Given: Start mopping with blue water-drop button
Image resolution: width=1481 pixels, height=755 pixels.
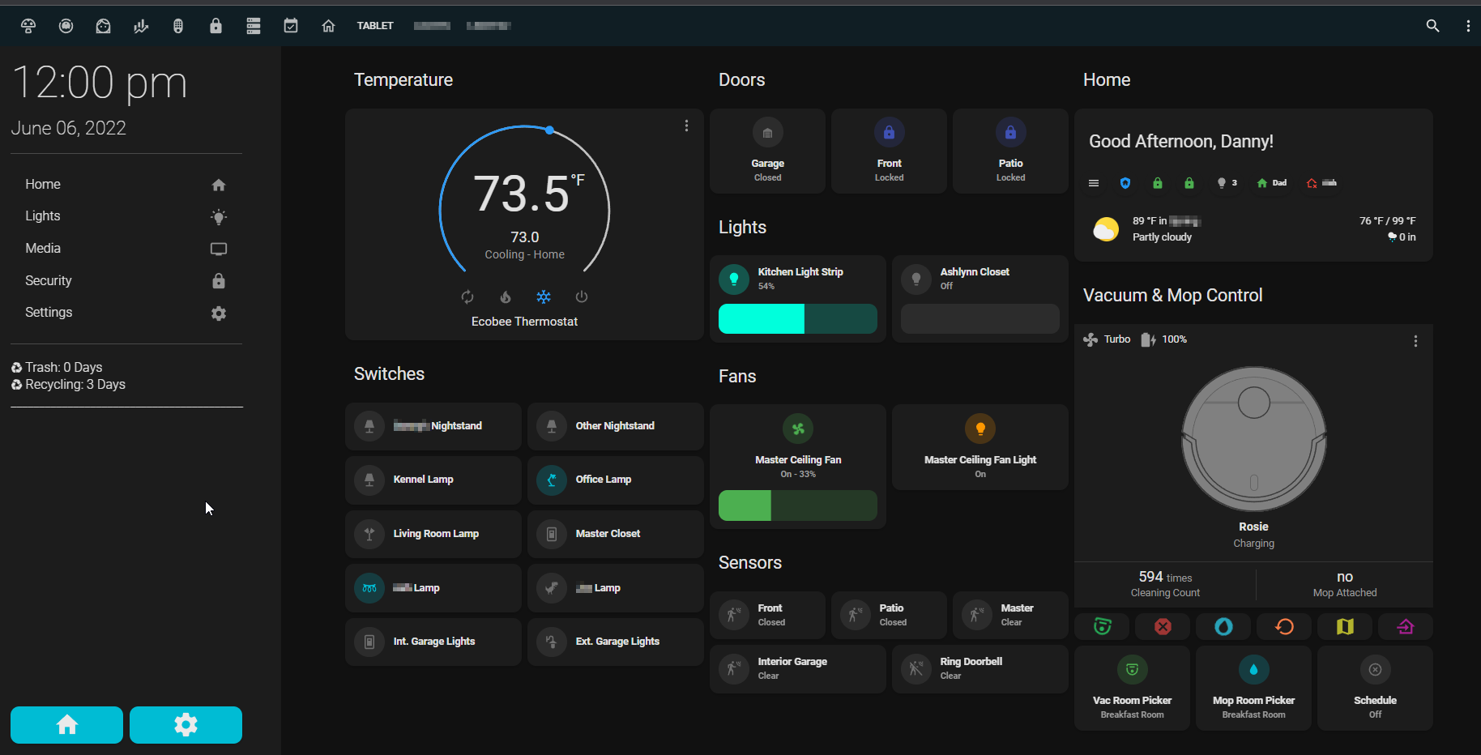Looking at the screenshot, I should [1223, 626].
